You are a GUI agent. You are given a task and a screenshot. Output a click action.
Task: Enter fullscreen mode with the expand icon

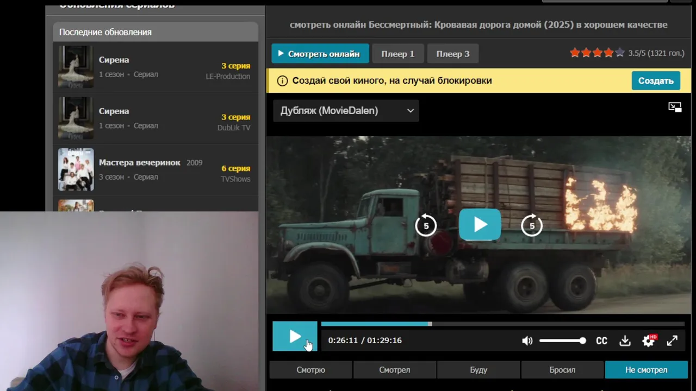pos(672,340)
